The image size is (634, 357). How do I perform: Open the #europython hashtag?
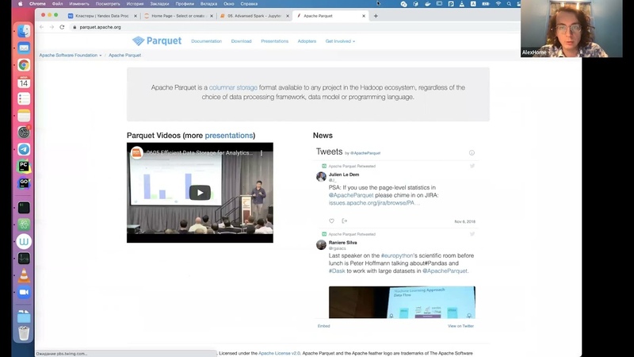click(x=397, y=255)
